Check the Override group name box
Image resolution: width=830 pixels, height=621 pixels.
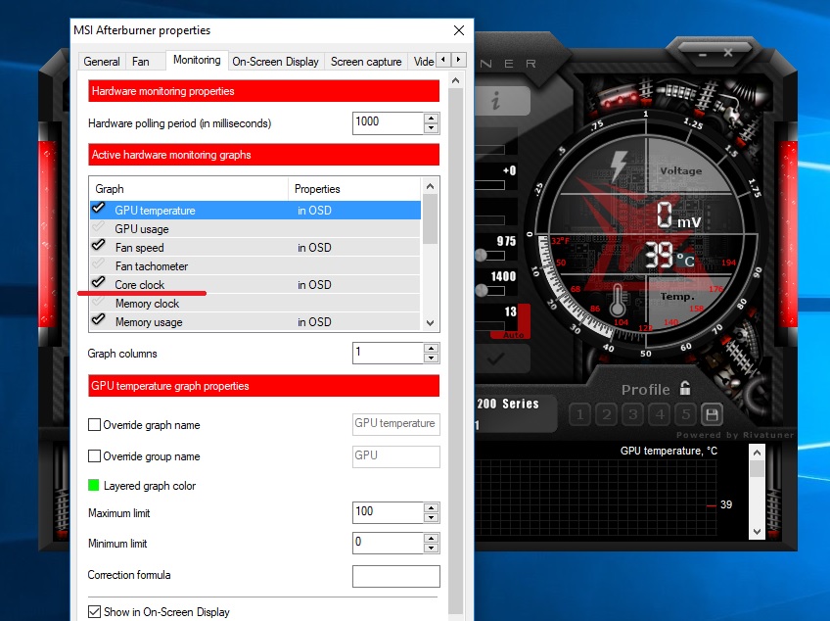coord(94,456)
